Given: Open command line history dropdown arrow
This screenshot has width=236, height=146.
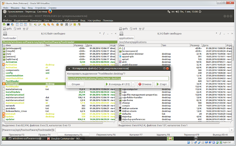Looking at the screenshot, I should (x=231, y=130).
